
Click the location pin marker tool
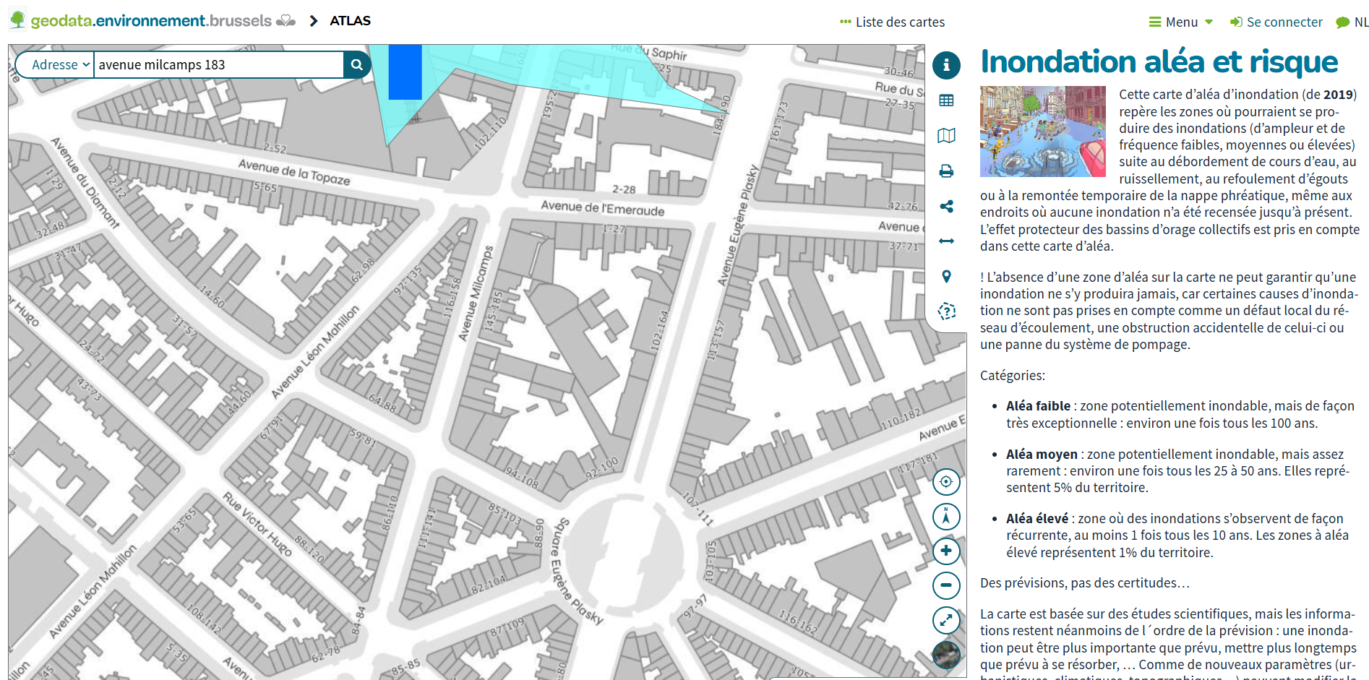pyautogui.click(x=946, y=277)
